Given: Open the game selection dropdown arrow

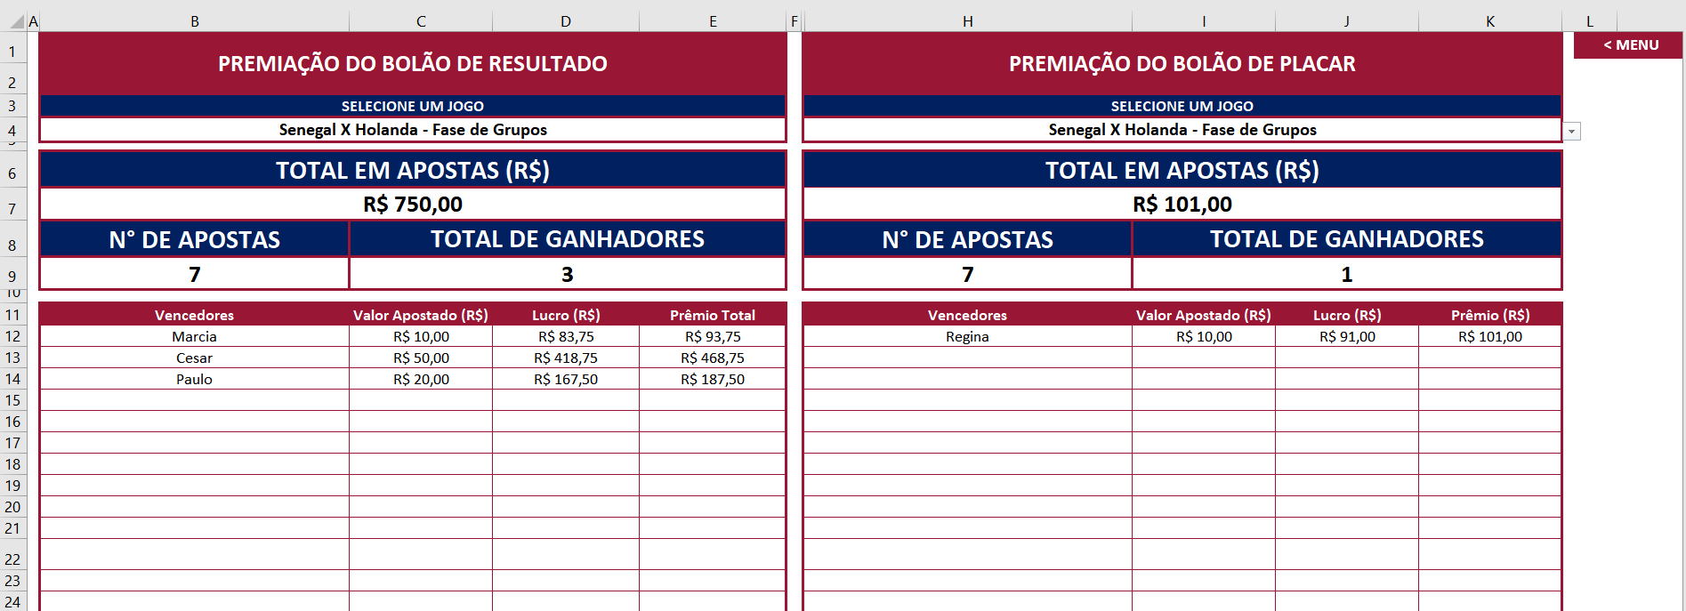Looking at the screenshot, I should pyautogui.click(x=1572, y=132).
